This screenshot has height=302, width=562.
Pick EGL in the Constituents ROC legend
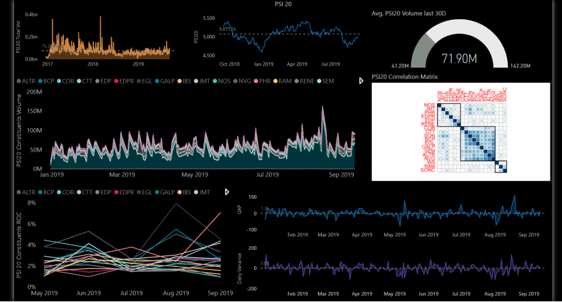click(144, 192)
